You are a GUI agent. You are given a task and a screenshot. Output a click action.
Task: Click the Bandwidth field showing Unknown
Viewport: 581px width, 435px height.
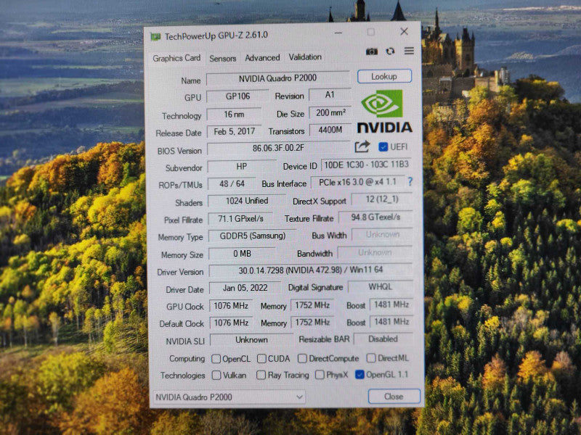click(x=375, y=252)
